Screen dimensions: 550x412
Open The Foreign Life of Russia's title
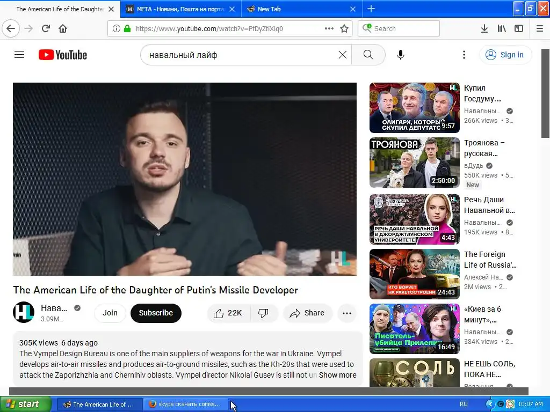click(x=490, y=259)
